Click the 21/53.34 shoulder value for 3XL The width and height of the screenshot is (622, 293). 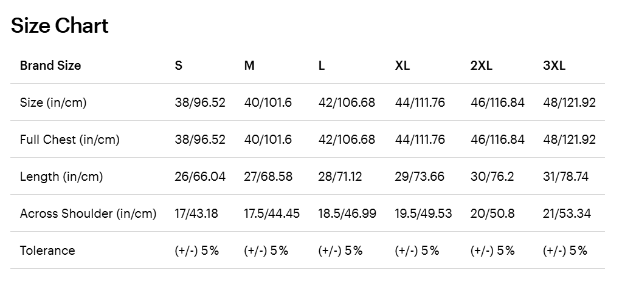coord(567,214)
